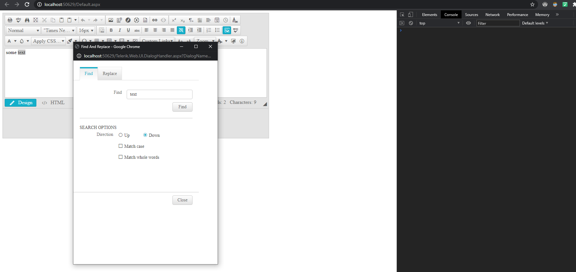Select the Down direction radio button
576x272 pixels.
coord(145,135)
